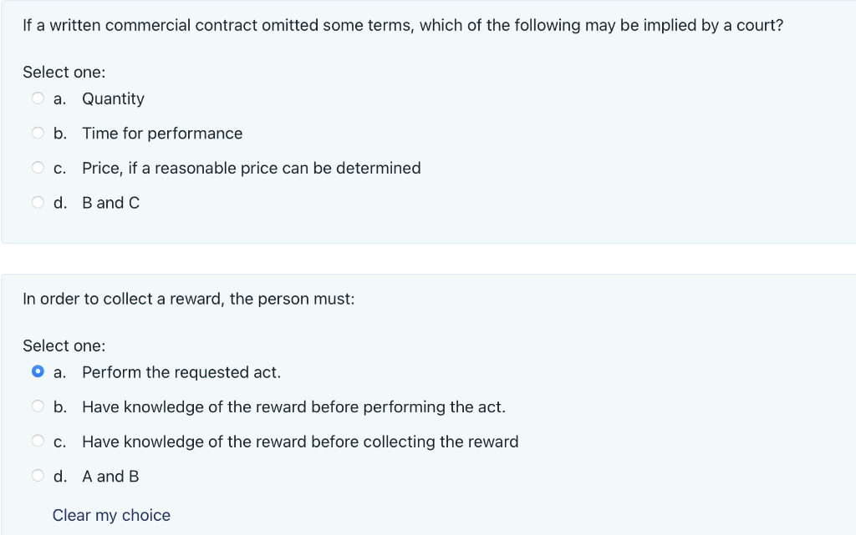
Task: Select option c about reasonable price
Action: point(38,167)
